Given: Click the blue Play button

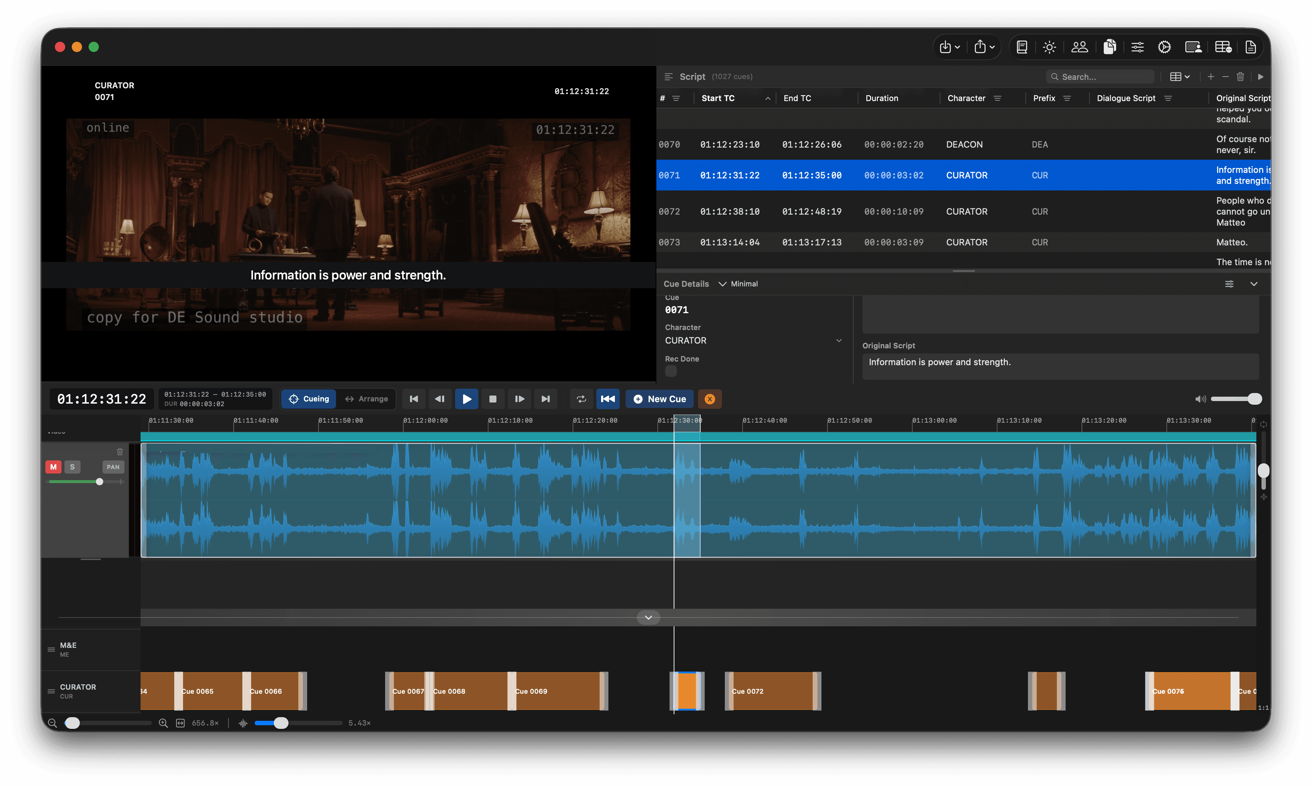Looking at the screenshot, I should [x=466, y=399].
